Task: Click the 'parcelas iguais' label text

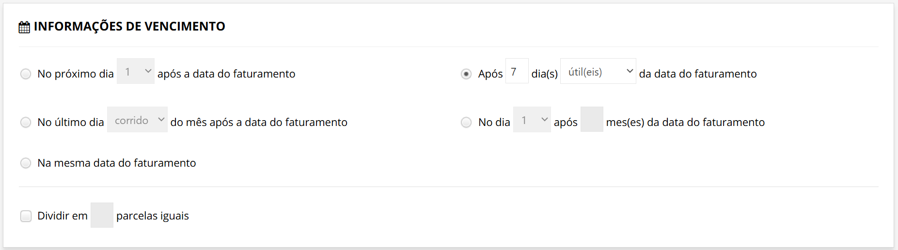Action: pyautogui.click(x=152, y=216)
